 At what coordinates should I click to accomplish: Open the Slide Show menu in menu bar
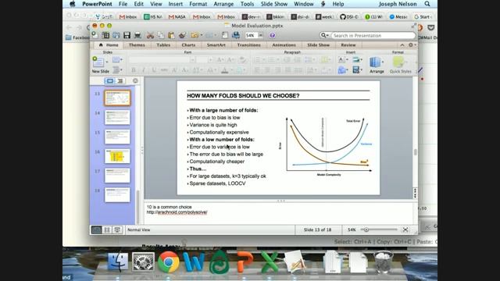(274, 4)
